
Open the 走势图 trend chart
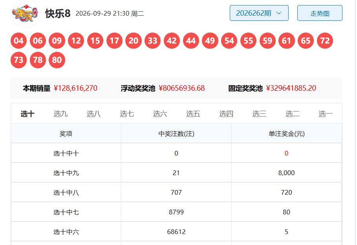point(320,13)
